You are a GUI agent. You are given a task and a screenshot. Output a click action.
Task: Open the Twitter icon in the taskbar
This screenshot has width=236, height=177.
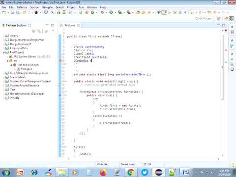pos(145,173)
